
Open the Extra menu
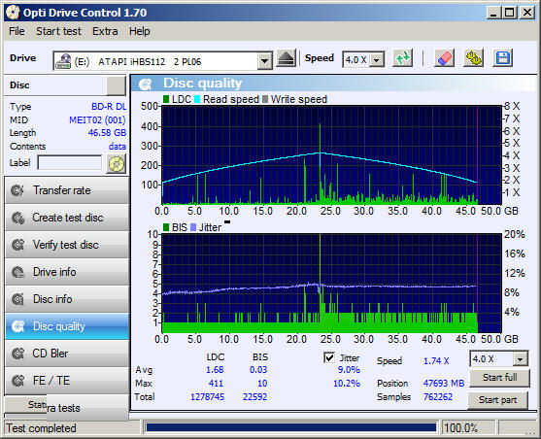pos(105,31)
